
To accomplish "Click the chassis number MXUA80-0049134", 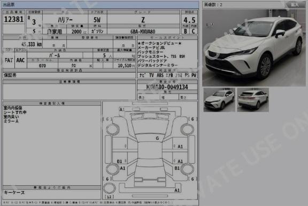I will [x=167, y=87].
